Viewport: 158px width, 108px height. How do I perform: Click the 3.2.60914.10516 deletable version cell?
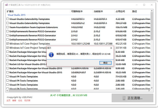[x=80, y=68]
